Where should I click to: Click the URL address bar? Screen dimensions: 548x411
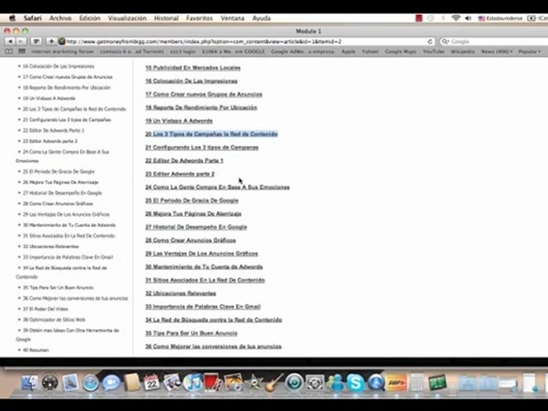pyautogui.click(x=247, y=42)
